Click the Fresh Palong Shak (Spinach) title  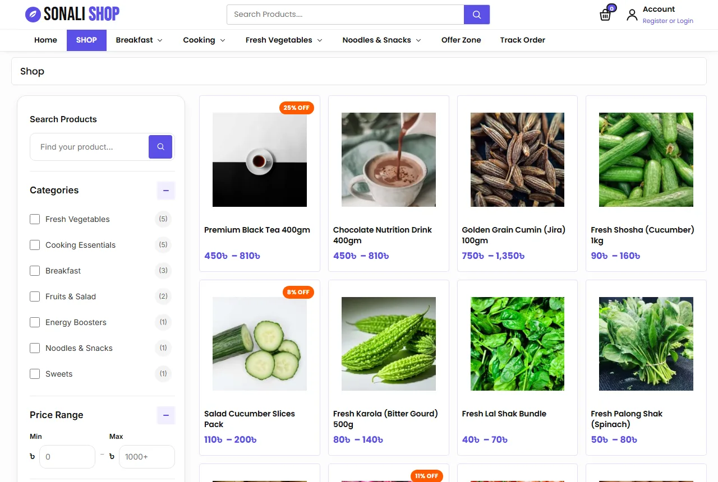click(627, 419)
